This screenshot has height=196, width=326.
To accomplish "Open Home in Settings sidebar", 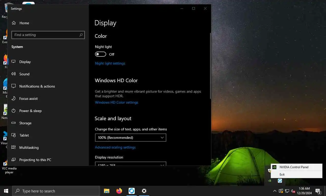I will (x=20, y=23).
